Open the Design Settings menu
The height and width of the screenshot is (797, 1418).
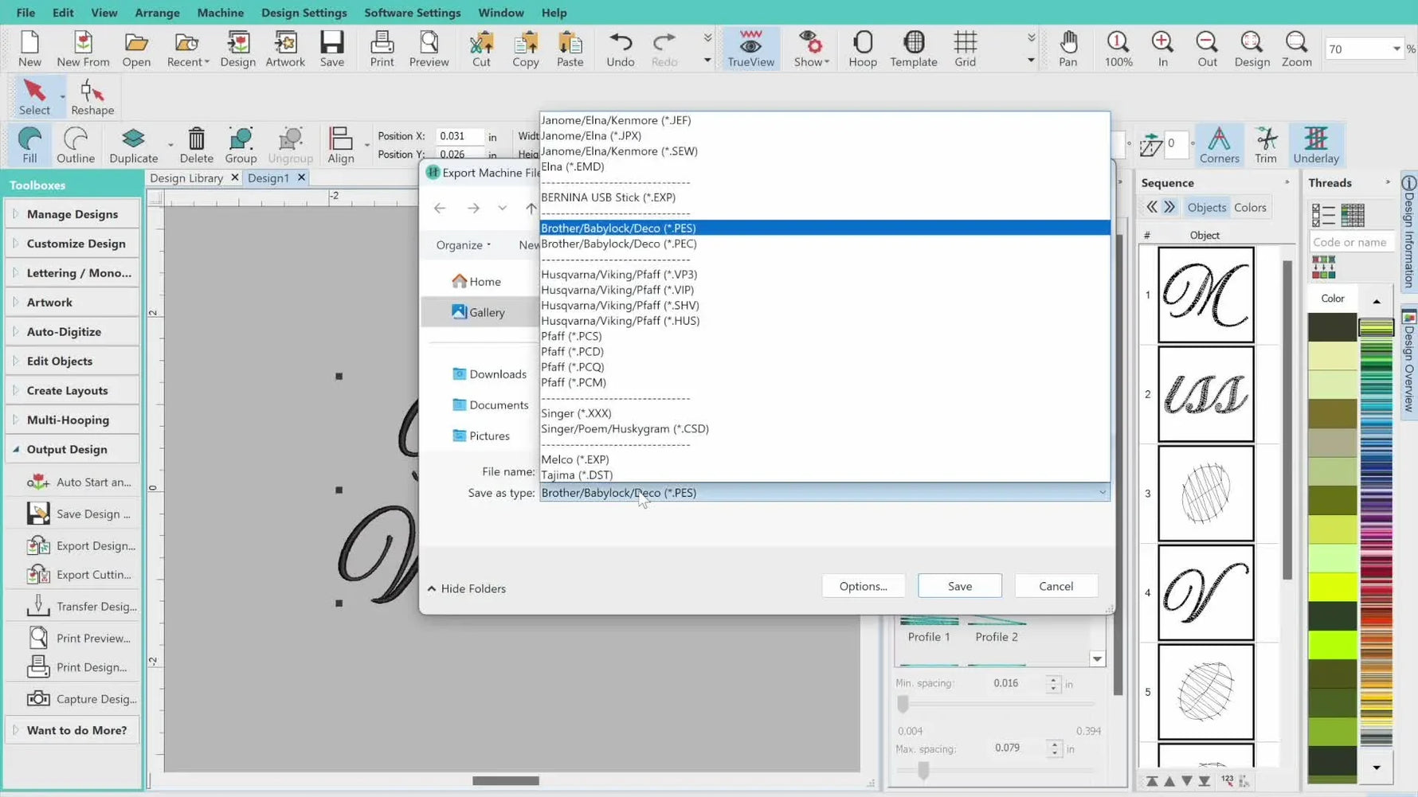coord(304,13)
